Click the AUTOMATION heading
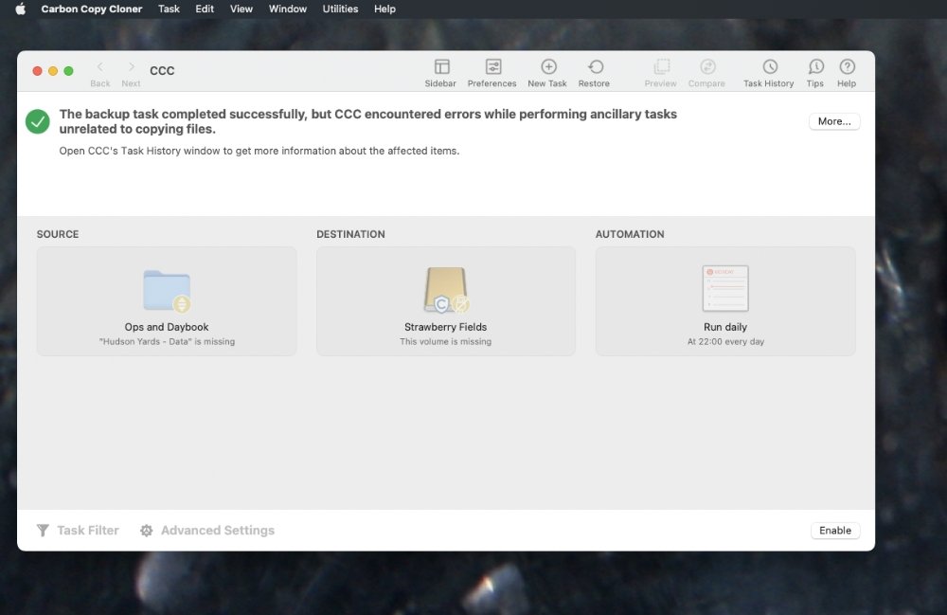This screenshot has height=615, width=947. [x=630, y=234]
